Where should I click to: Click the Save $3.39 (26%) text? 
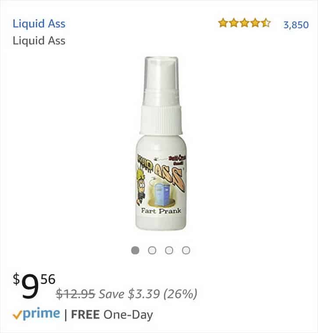(x=148, y=294)
